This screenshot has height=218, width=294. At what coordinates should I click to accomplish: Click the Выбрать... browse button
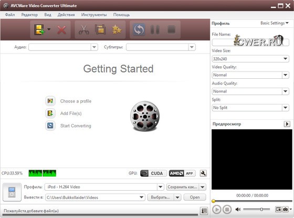point(160,197)
